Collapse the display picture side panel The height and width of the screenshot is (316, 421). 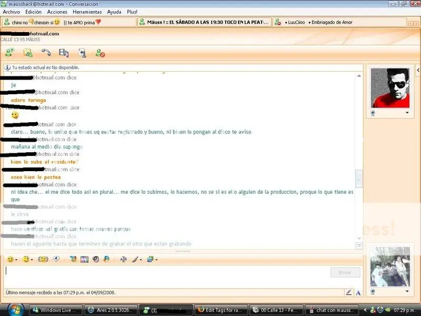[x=418, y=71]
